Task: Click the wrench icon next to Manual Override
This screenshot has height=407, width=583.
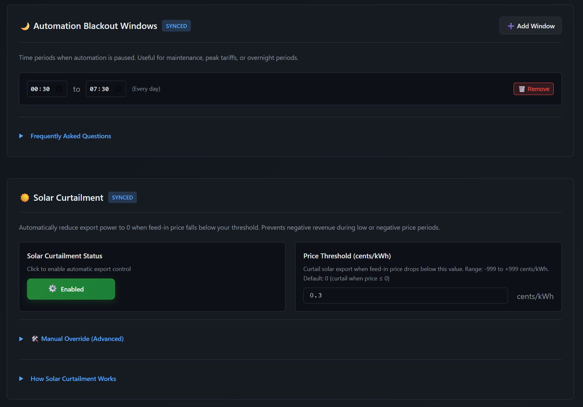Action: pyautogui.click(x=35, y=339)
